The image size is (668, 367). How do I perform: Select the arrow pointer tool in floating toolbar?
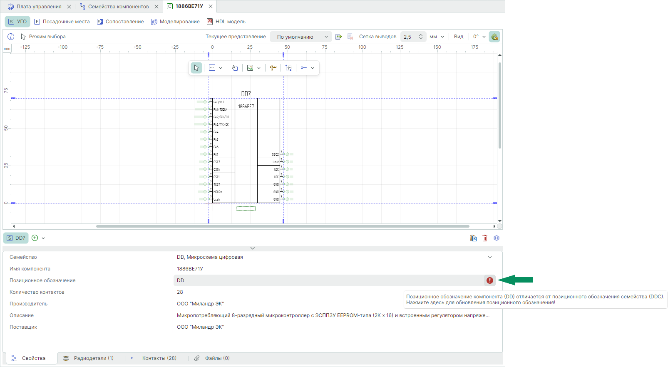point(196,68)
